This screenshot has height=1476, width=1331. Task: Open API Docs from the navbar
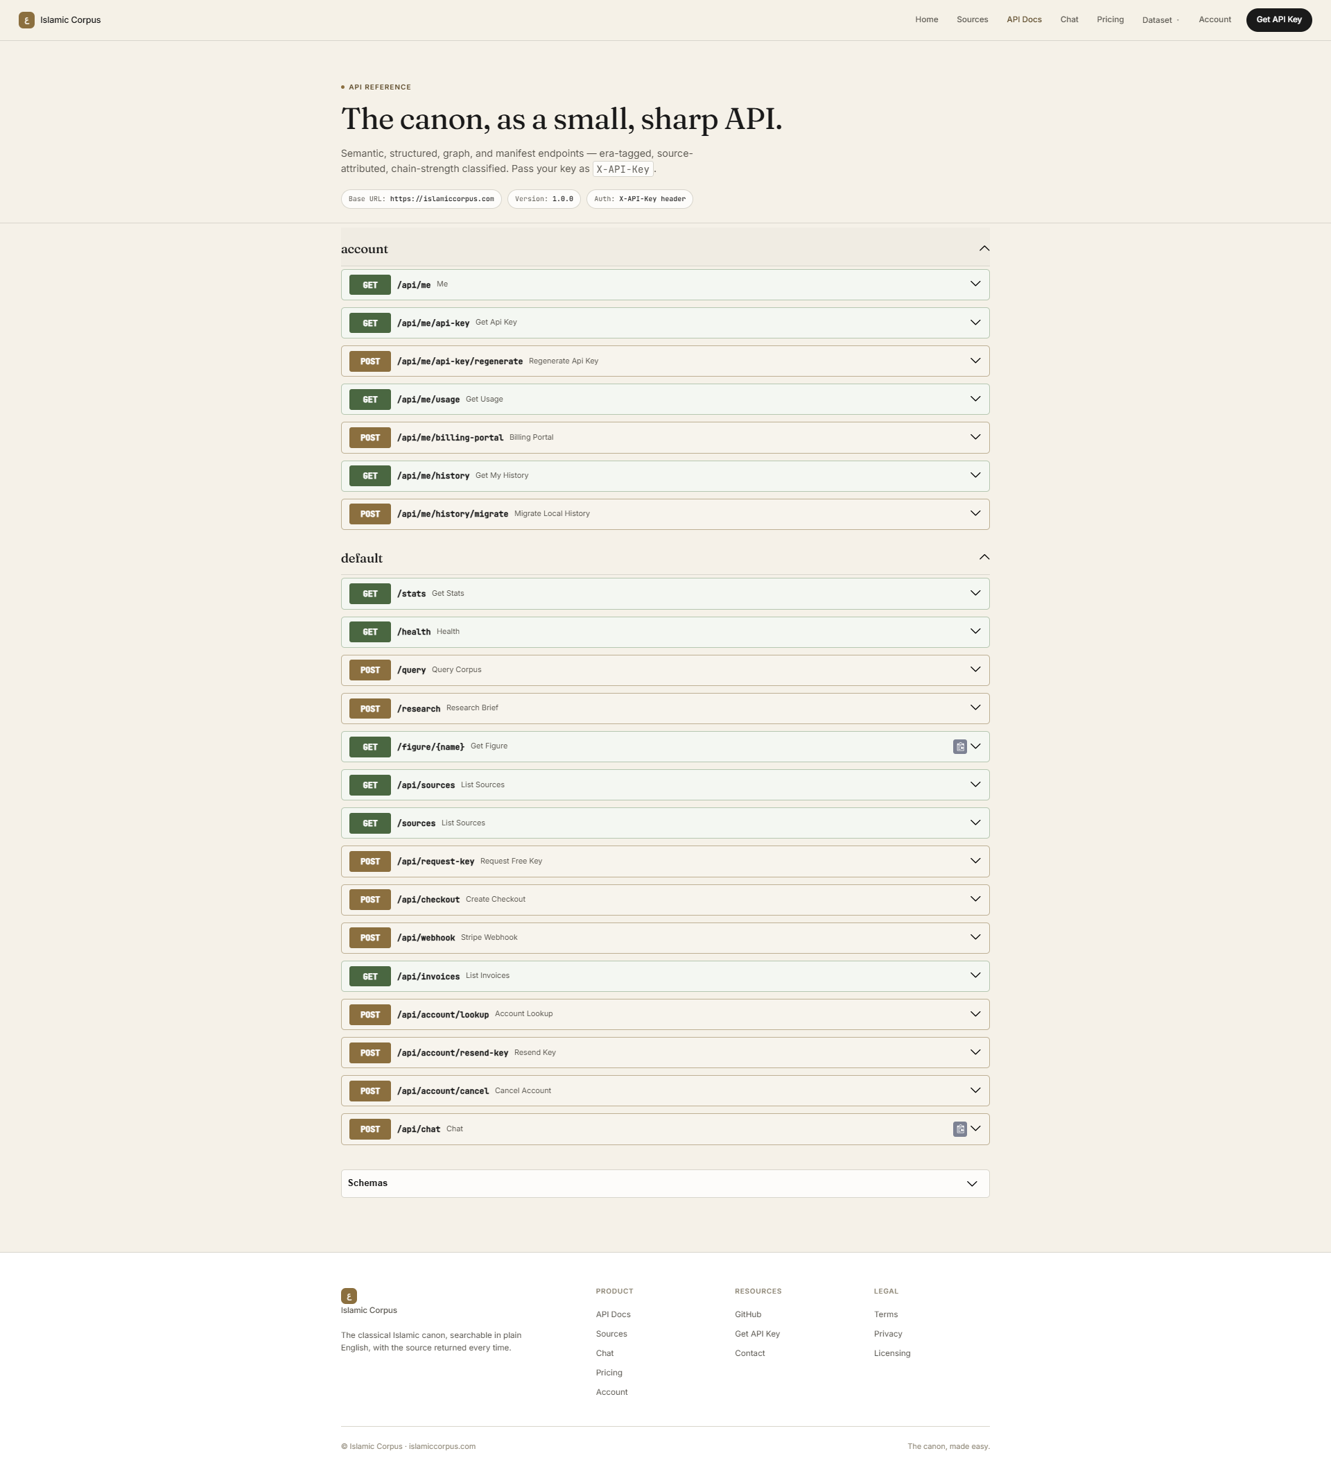click(x=1024, y=19)
